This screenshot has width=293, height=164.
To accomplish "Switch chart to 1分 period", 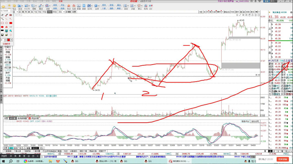I will pos(36,12).
